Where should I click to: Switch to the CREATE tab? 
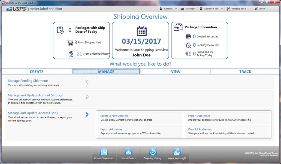pyautogui.click(x=37, y=72)
